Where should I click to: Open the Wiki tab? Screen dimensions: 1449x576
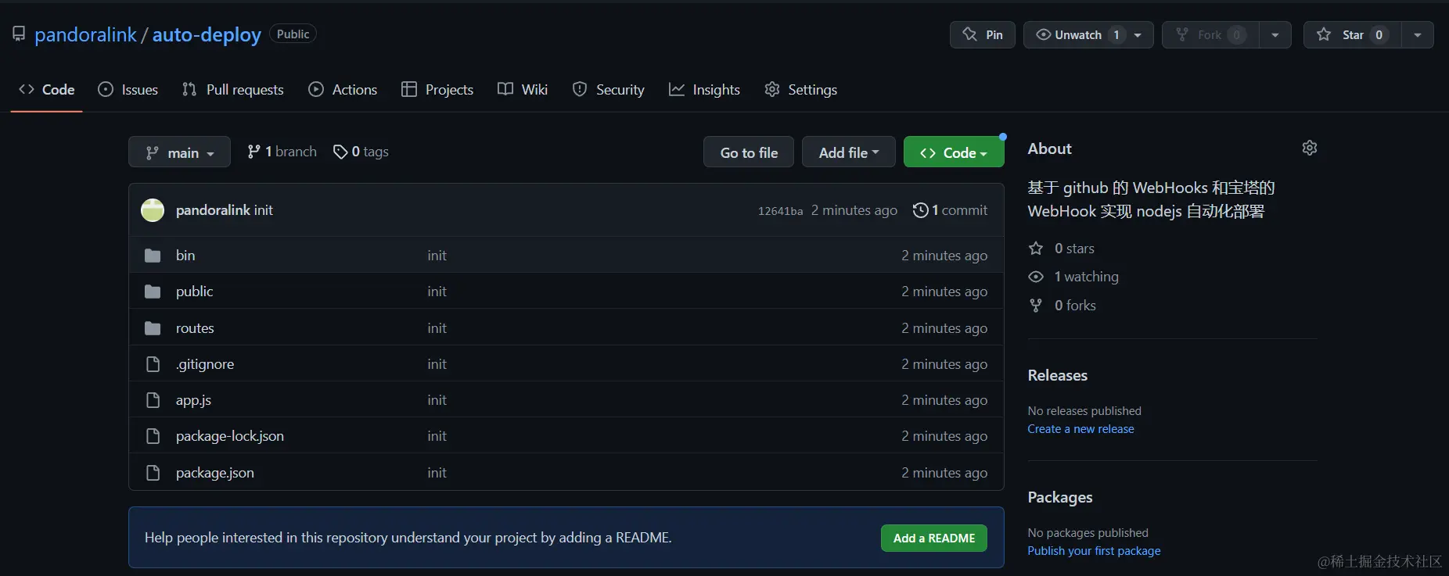(523, 89)
